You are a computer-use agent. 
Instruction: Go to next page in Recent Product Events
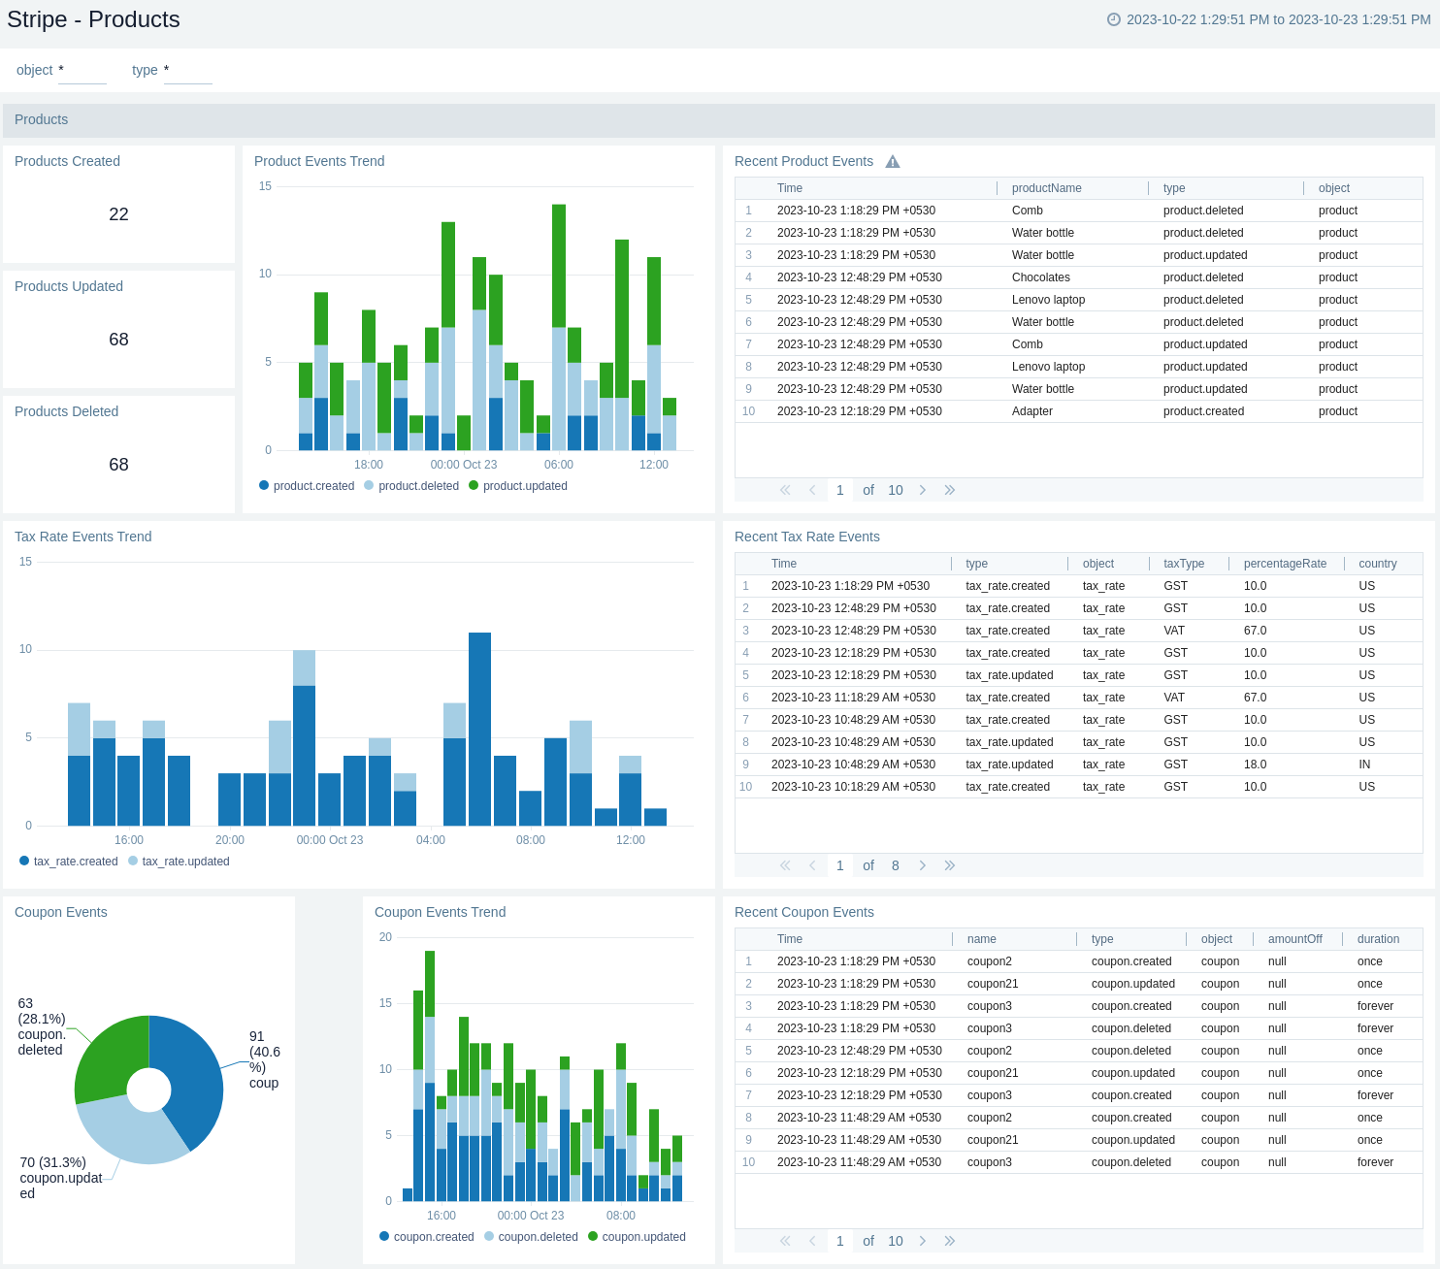[x=922, y=490]
